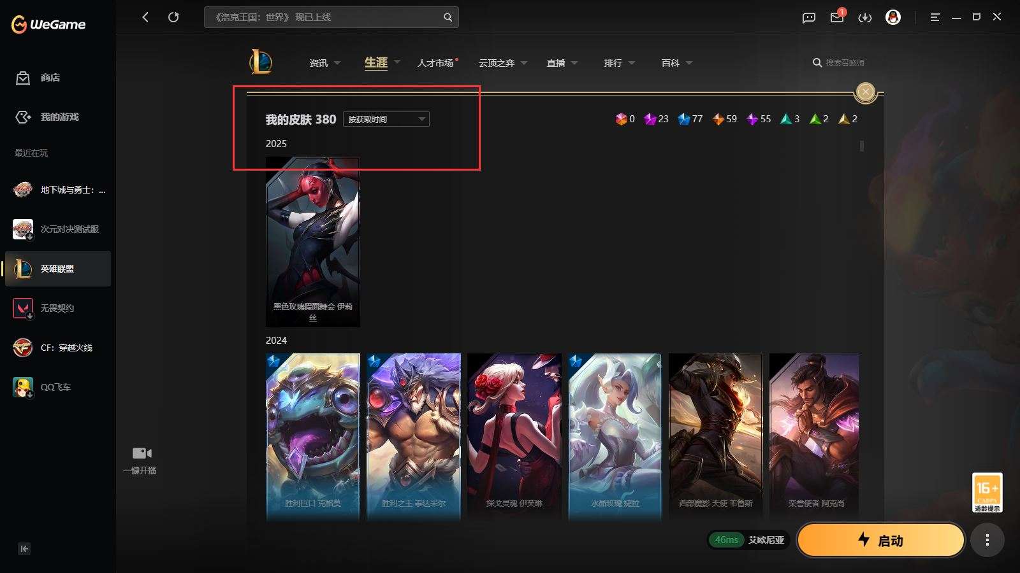Open the chat messages icon
Viewport: 1020px width, 573px height.
[809, 18]
